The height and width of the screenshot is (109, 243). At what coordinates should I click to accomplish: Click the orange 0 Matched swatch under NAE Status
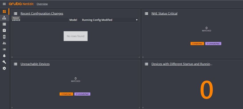197,44
